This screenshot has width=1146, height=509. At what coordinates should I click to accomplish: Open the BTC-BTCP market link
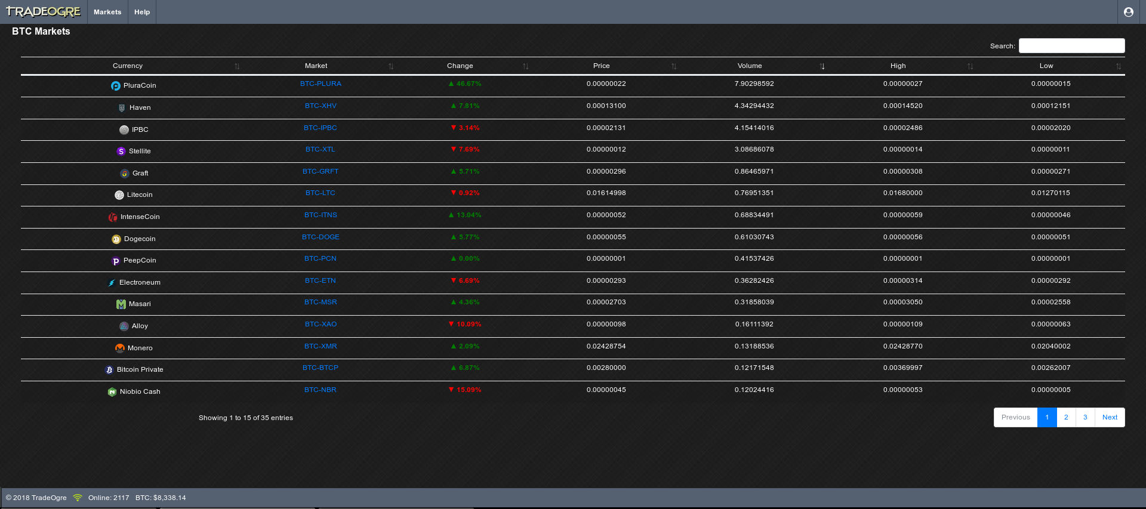pyautogui.click(x=321, y=368)
